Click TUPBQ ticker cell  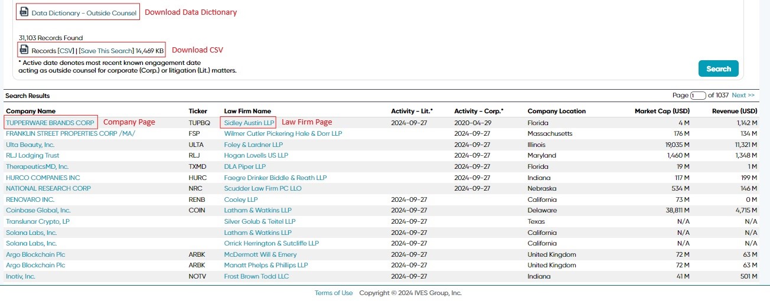pos(199,123)
